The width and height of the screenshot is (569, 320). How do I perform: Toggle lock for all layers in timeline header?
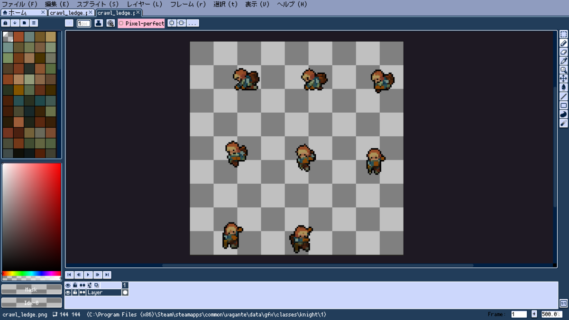coord(75,285)
